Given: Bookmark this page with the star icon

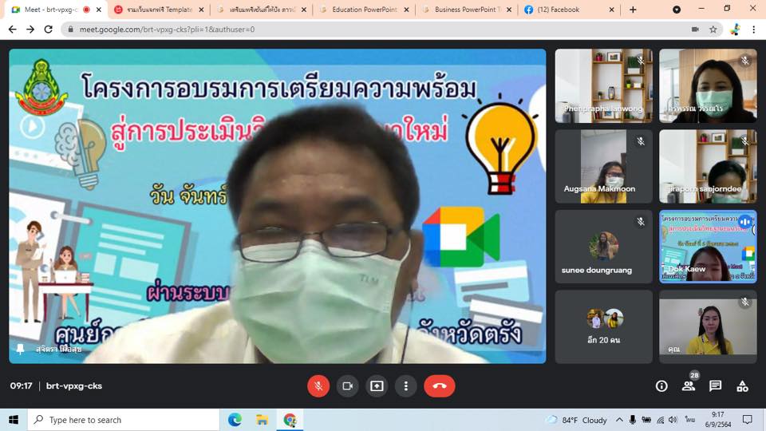Looking at the screenshot, I should pyautogui.click(x=713, y=30).
